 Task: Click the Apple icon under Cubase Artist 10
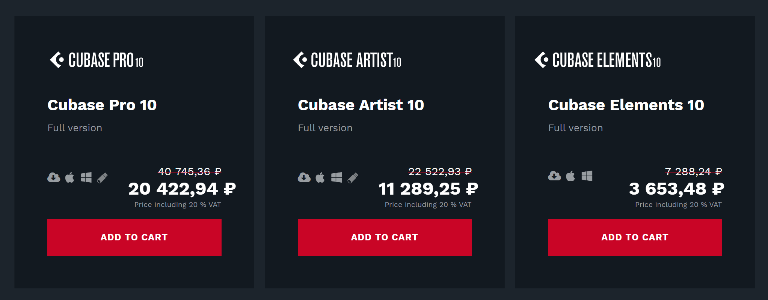320,177
